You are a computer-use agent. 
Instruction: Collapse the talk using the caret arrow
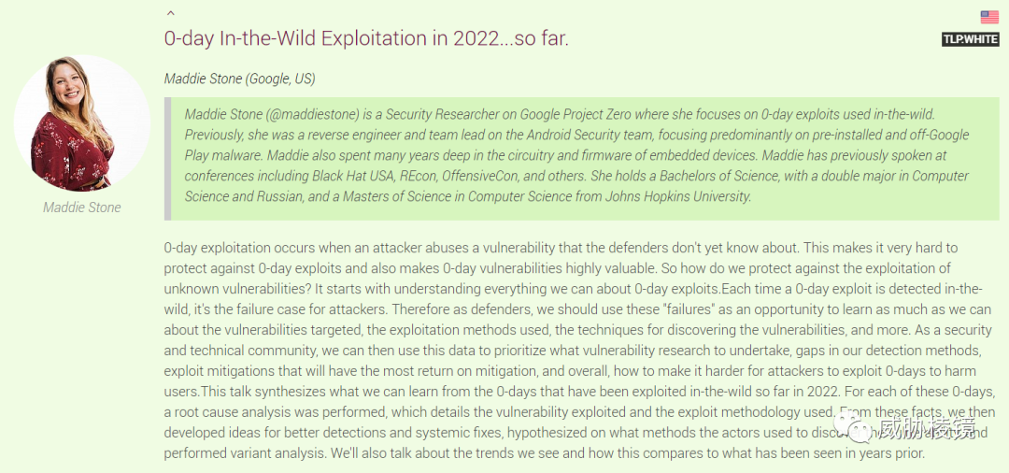click(171, 13)
